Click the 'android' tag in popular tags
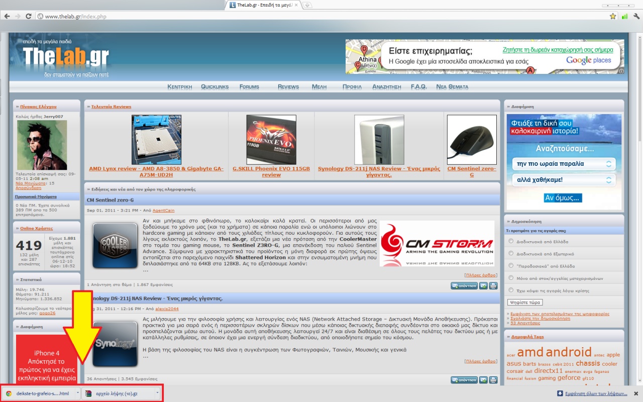Screen dimensions: 643x402 click(x=569, y=352)
